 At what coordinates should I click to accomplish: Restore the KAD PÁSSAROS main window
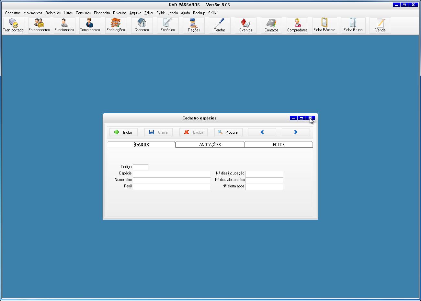click(404, 5)
